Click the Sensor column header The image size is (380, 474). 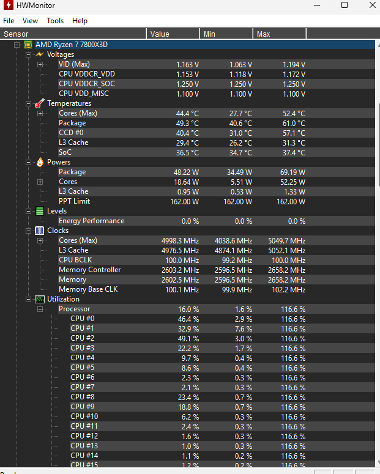click(73, 34)
